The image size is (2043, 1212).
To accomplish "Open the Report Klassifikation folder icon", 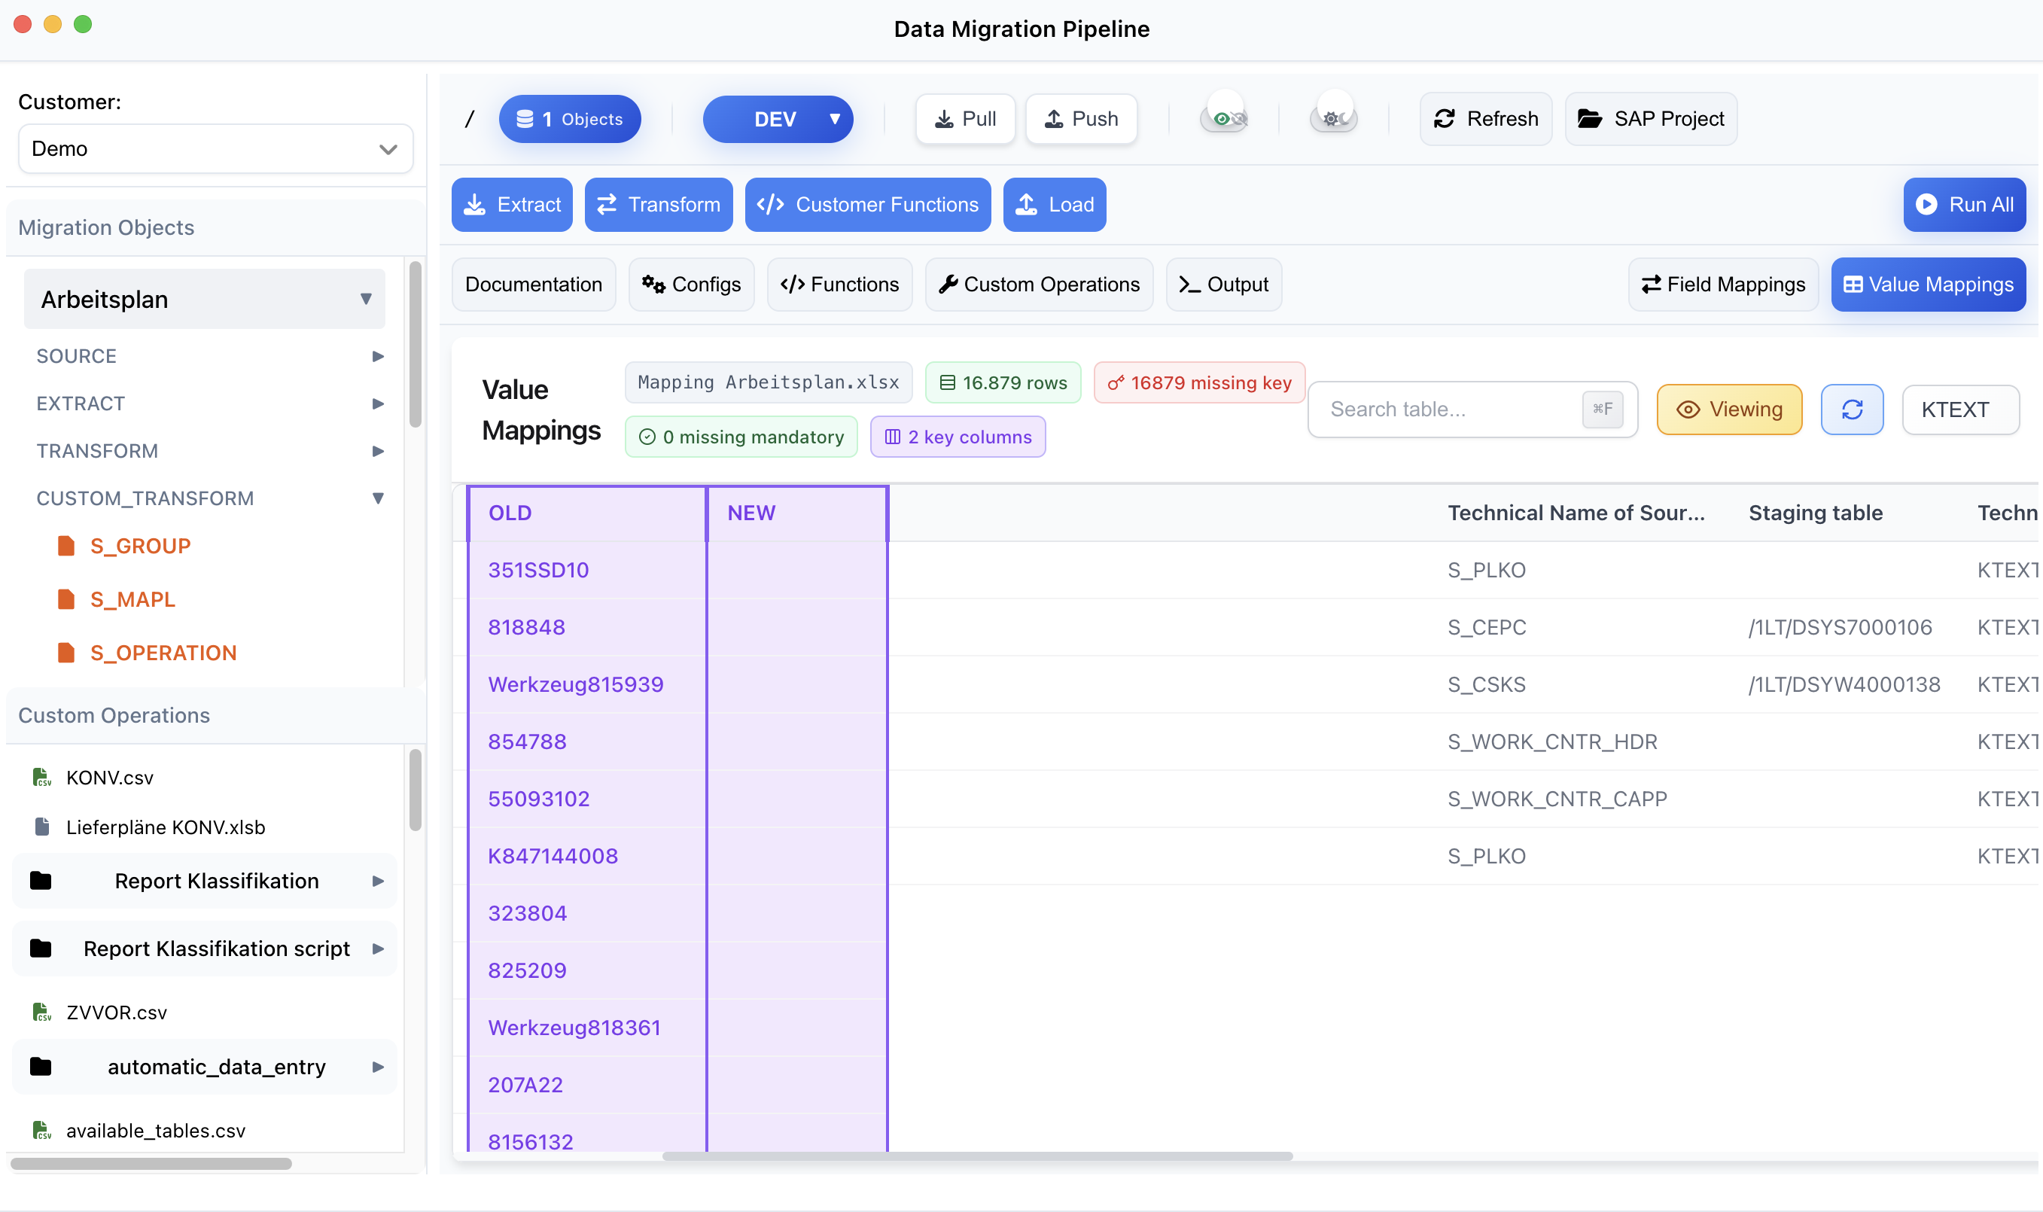I will click(41, 881).
